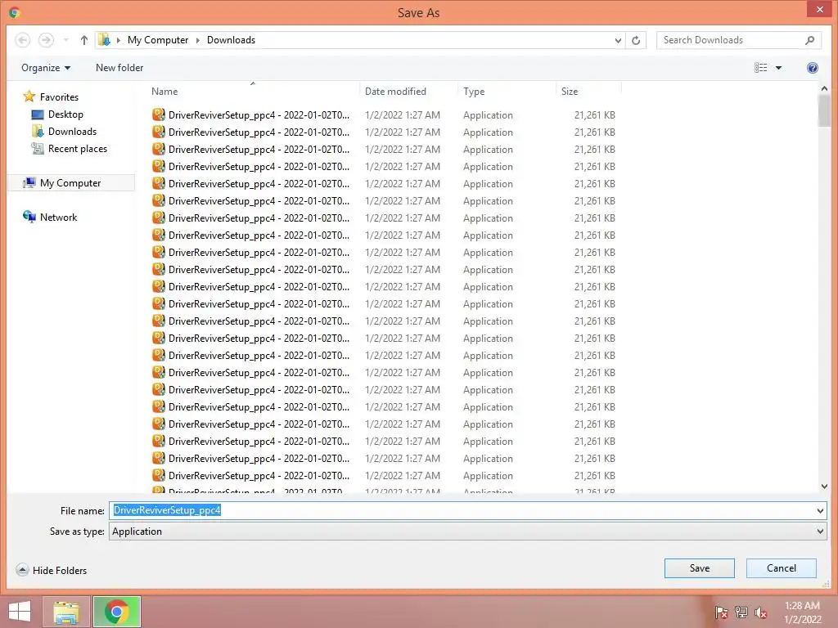Open Downloads in navigation pane
This screenshot has width=838, height=628.
72,132
